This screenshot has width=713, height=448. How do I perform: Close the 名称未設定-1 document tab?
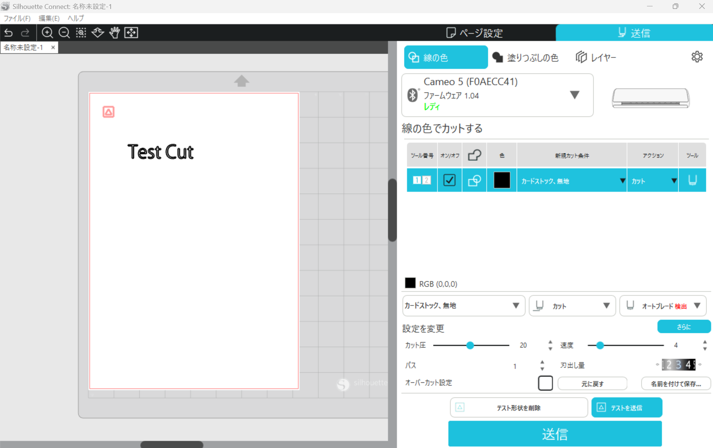coord(53,47)
